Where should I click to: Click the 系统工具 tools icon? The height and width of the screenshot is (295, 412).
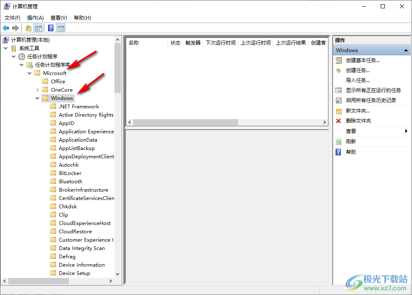14,48
